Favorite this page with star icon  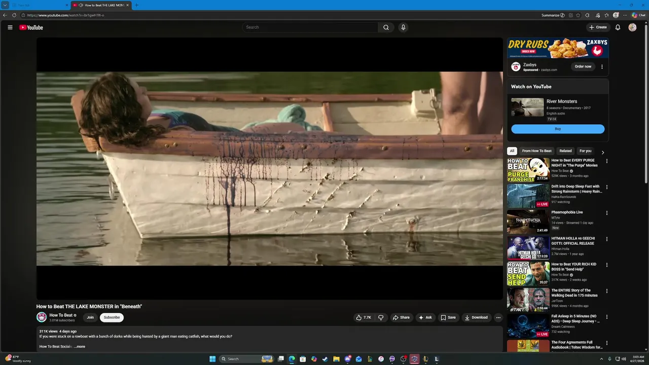tap(578, 15)
